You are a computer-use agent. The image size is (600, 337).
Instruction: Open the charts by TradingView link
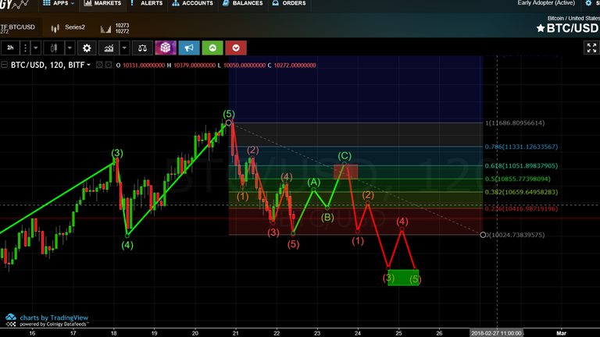coord(54,317)
